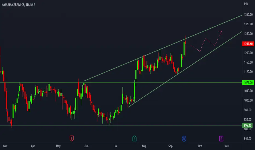Click the green 1075.00 price level label
255x150 pixels.
tap(248, 83)
